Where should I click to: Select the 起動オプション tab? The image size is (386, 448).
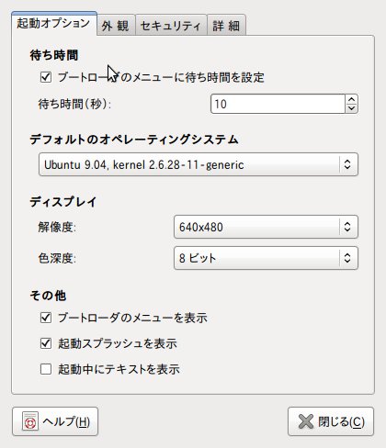click(54, 23)
